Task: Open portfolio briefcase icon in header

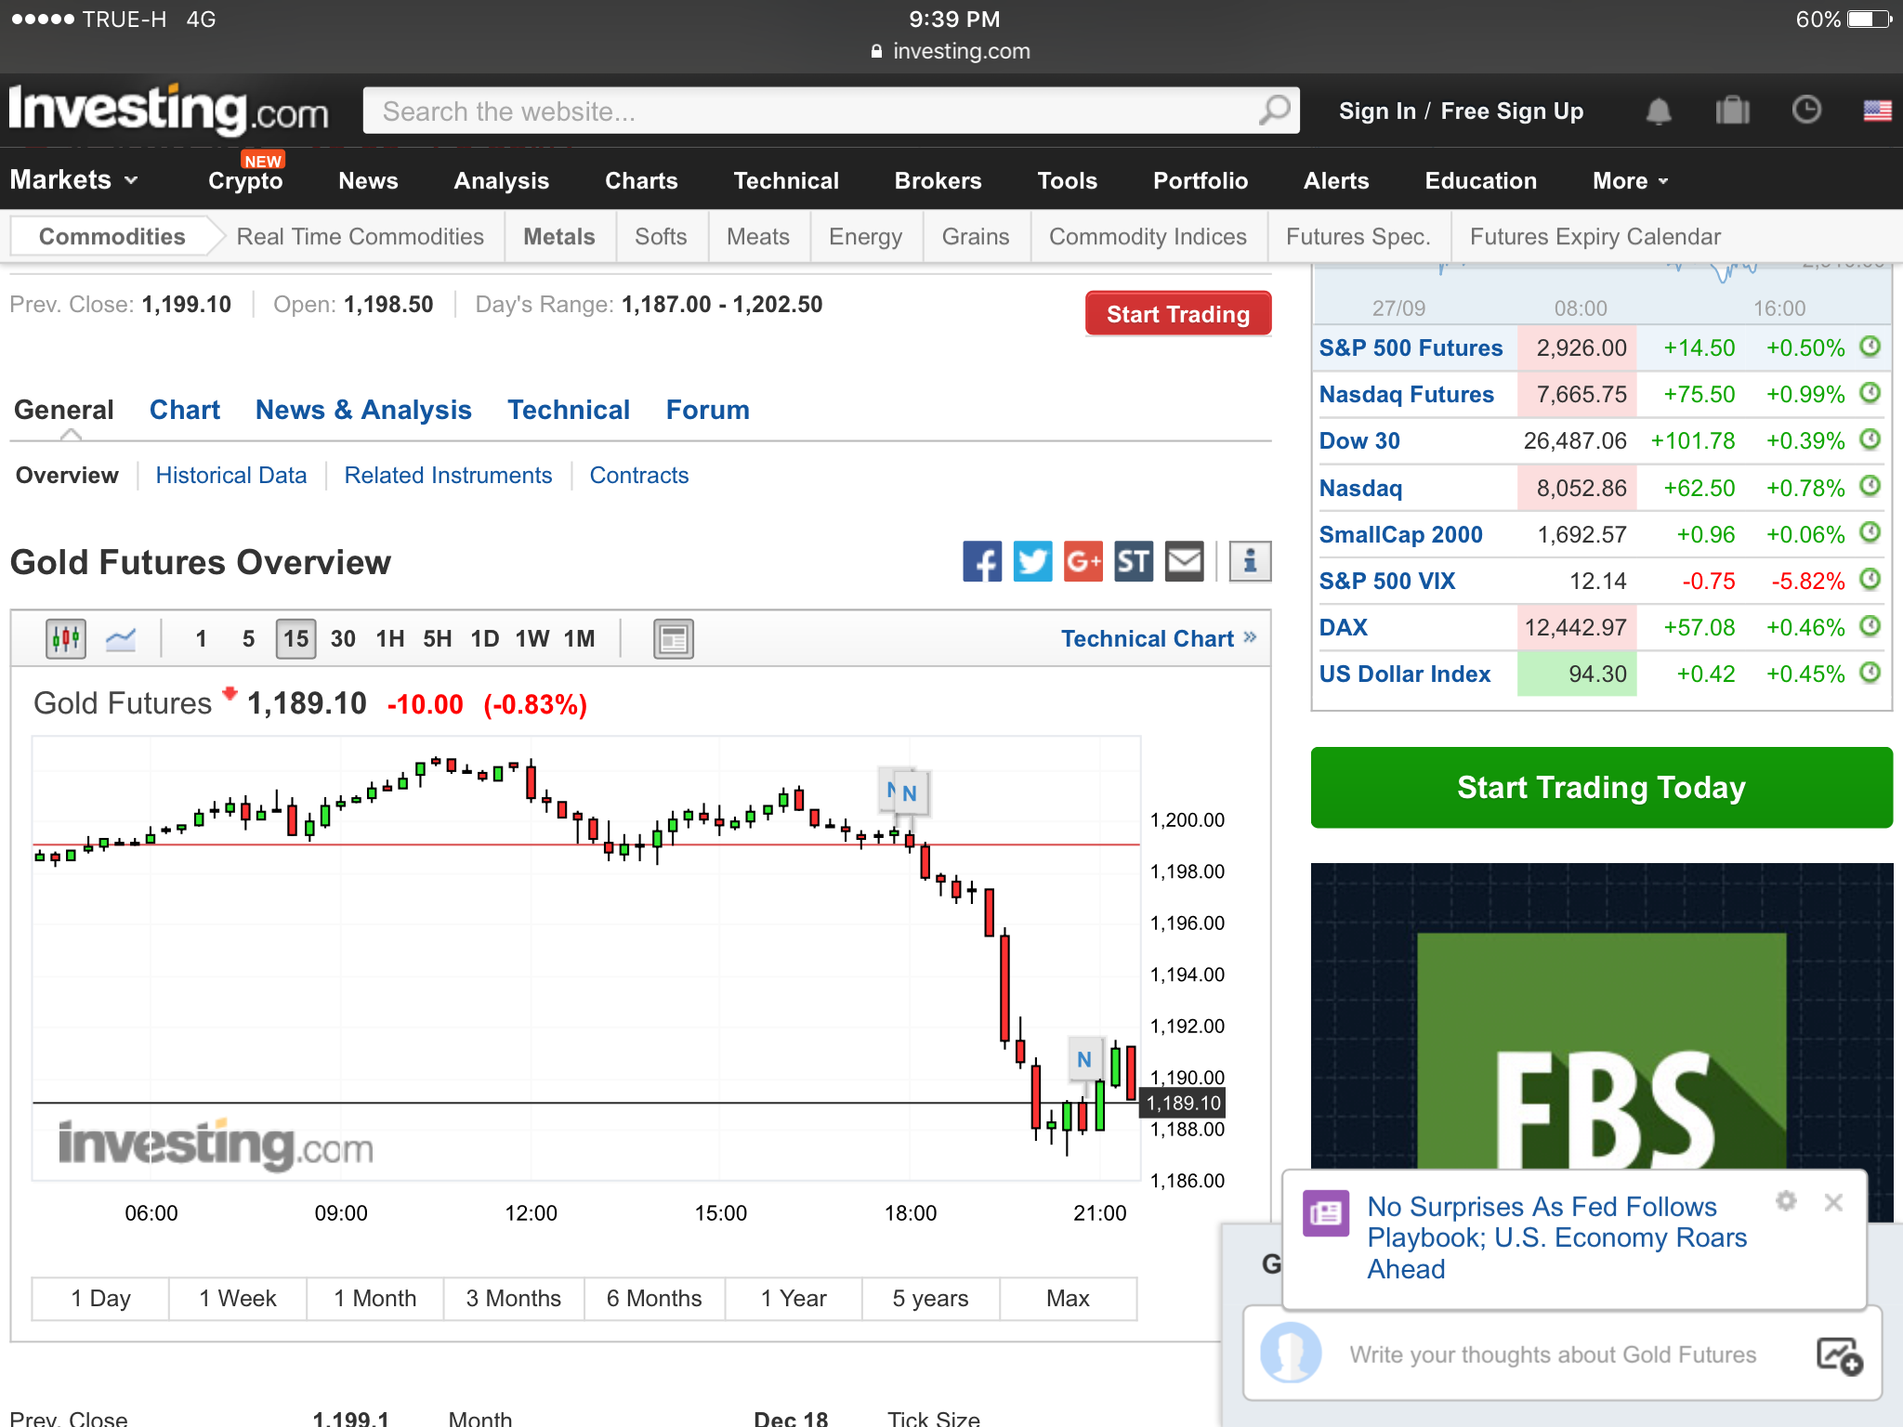Action: tap(1732, 111)
